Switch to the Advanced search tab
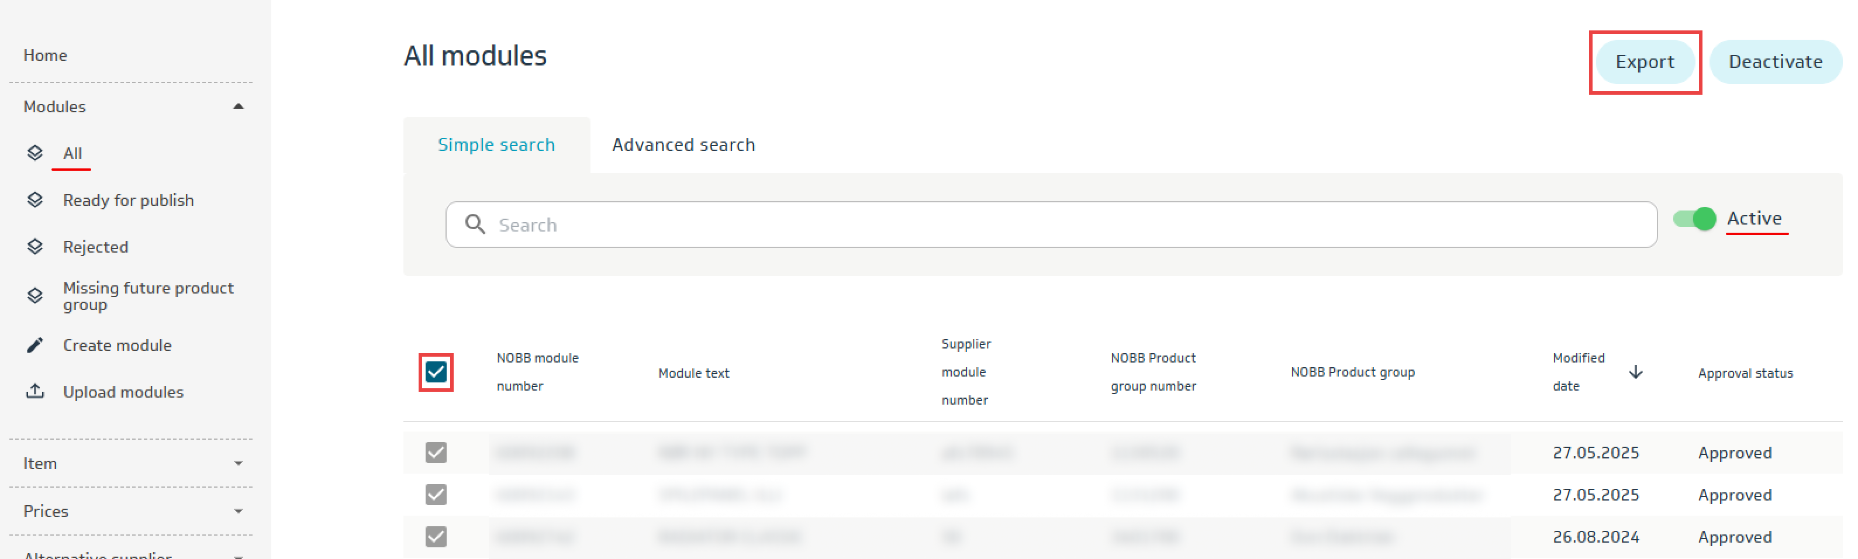This screenshot has height=559, width=1858. pyautogui.click(x=683, y=145)
